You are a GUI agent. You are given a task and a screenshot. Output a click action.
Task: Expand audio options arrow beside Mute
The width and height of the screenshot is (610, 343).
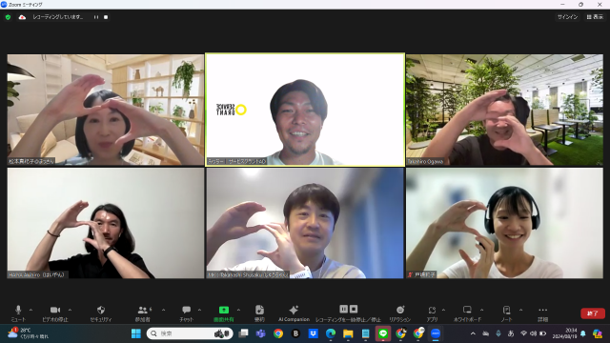coord(30,310)
